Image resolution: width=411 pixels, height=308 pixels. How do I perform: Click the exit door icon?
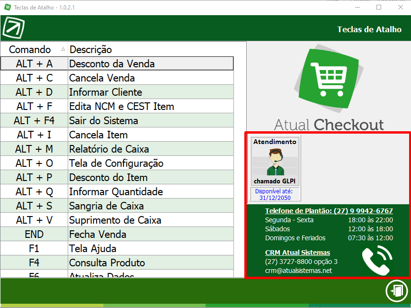coord(397,291)
